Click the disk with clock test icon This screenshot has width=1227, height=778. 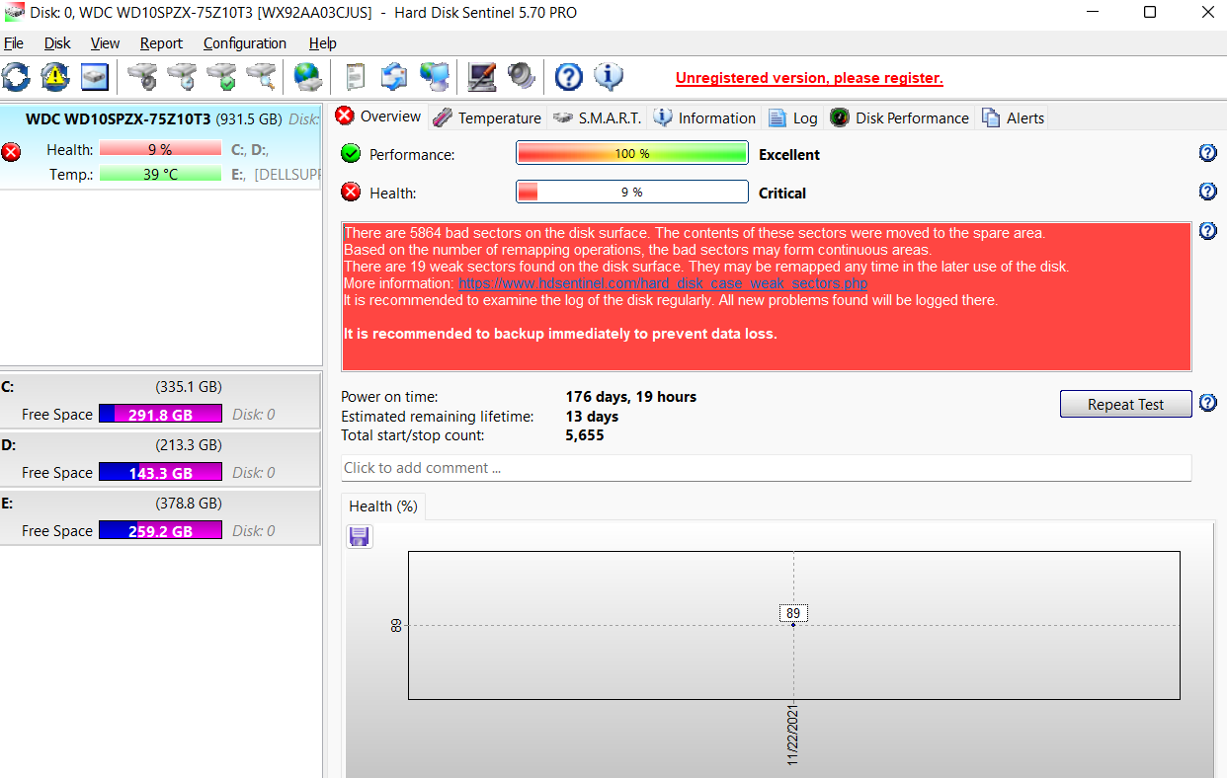click(182, 76)
